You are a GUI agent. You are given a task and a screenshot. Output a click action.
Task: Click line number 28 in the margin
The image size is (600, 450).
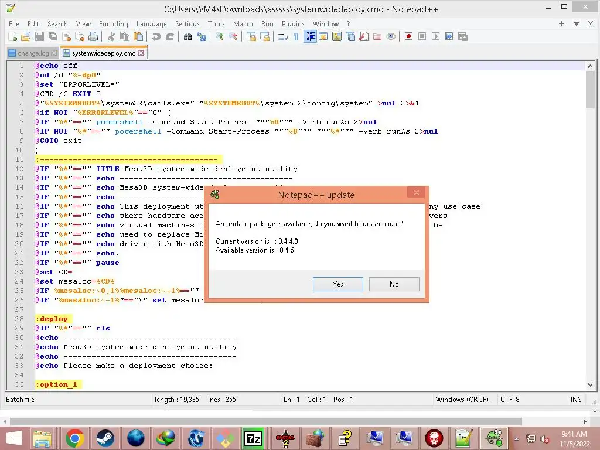(19, 319)
